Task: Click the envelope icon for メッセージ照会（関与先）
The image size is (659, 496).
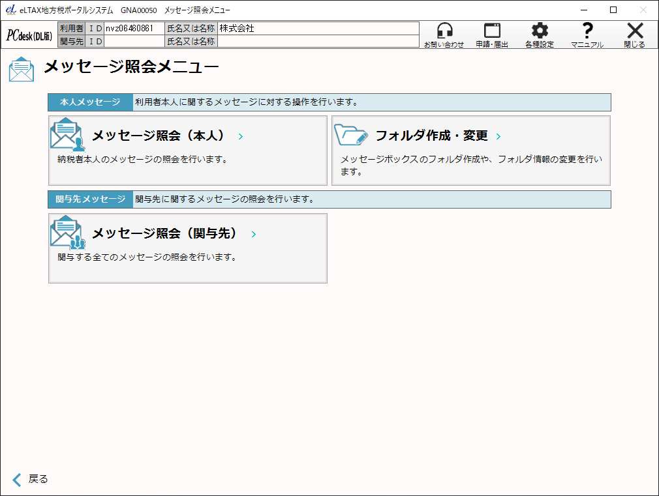Action: (x=67, y=233)
